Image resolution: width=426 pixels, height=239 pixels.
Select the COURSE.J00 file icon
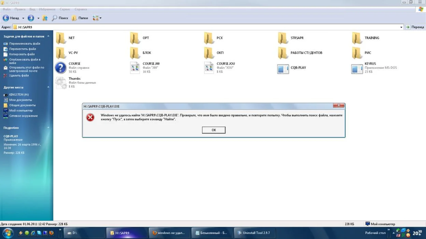click(135, 68)
